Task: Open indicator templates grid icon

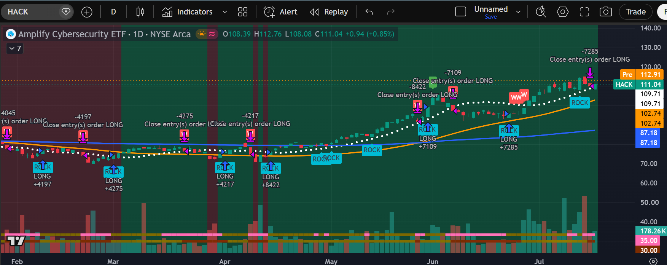Action: point(243,12)
